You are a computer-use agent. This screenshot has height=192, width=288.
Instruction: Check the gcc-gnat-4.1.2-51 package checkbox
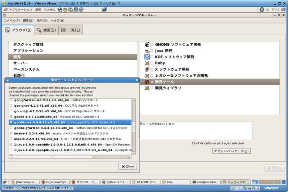[11, 106]
